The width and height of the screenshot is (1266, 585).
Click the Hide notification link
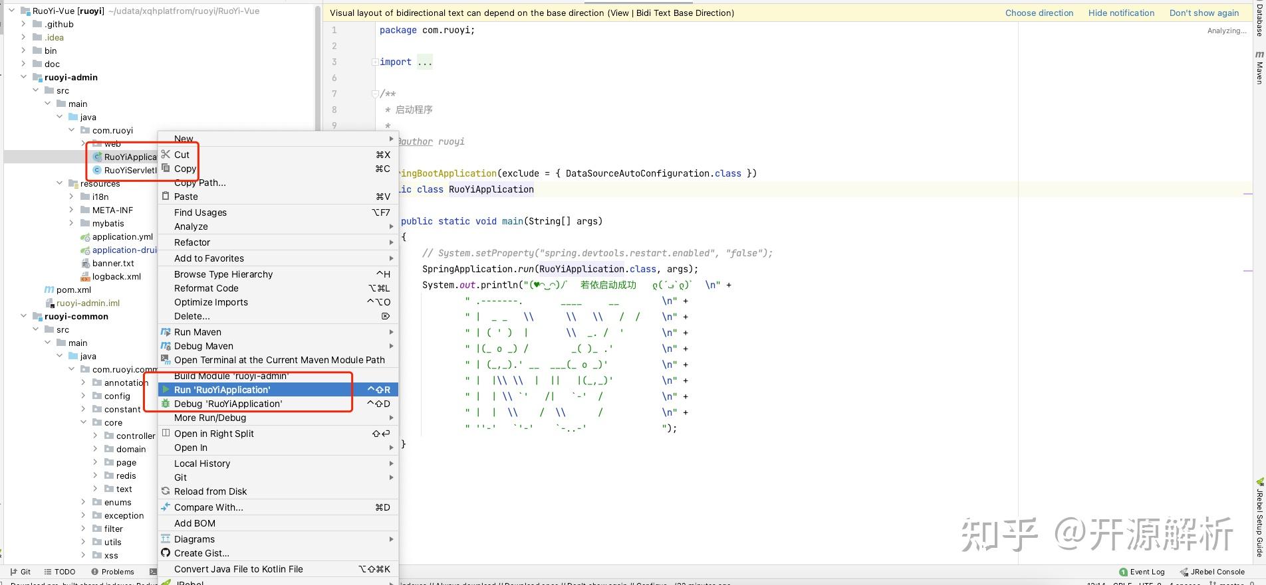[x=1121, y=13]
